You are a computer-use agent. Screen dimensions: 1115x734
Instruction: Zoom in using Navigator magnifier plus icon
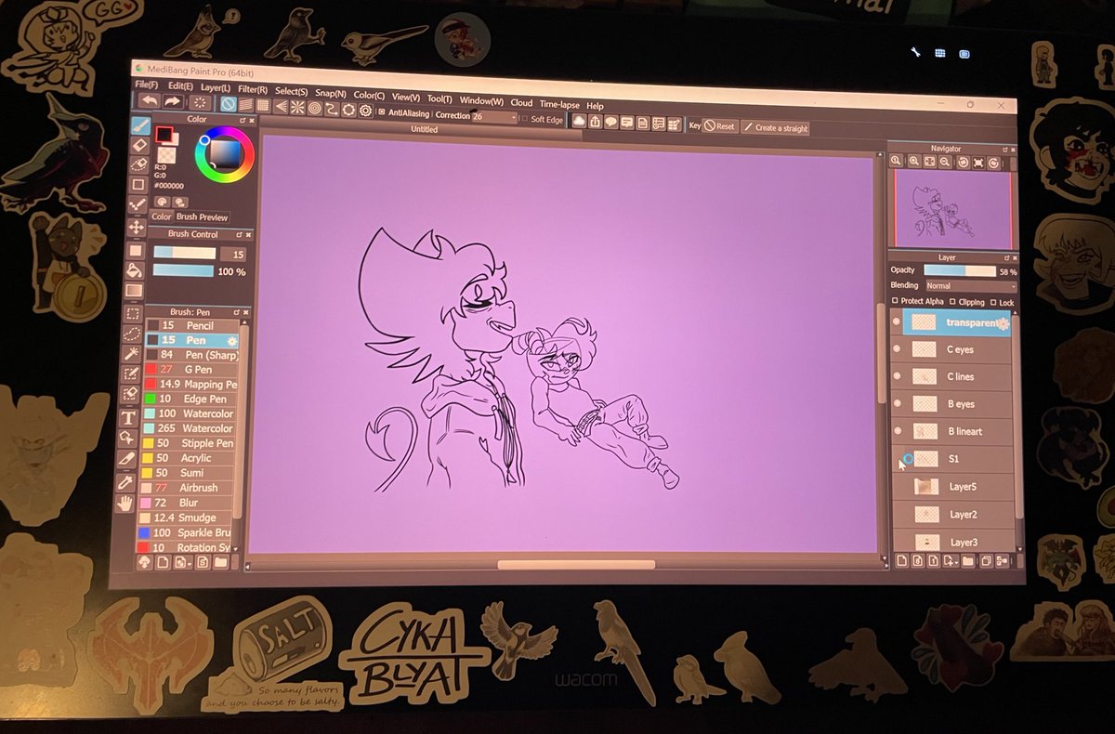[912, 162]
